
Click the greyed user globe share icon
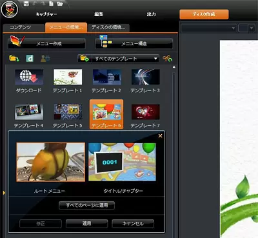[x=45, y=58]
